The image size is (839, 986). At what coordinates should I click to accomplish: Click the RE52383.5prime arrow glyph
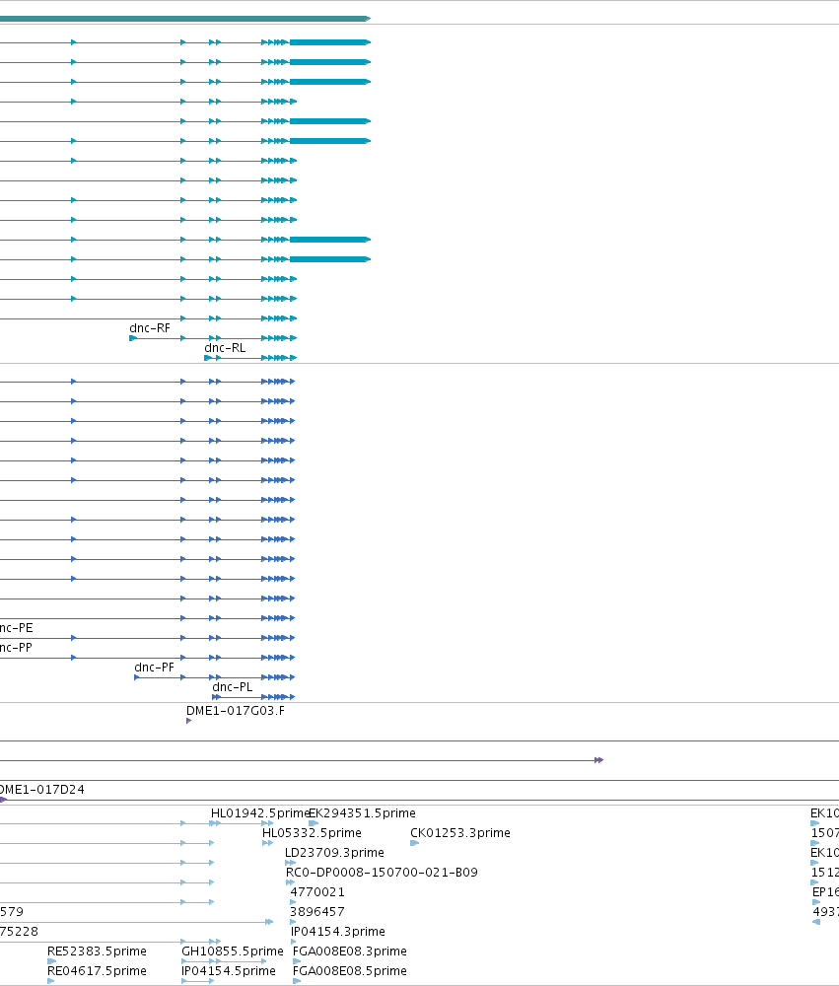pos(51,960)
